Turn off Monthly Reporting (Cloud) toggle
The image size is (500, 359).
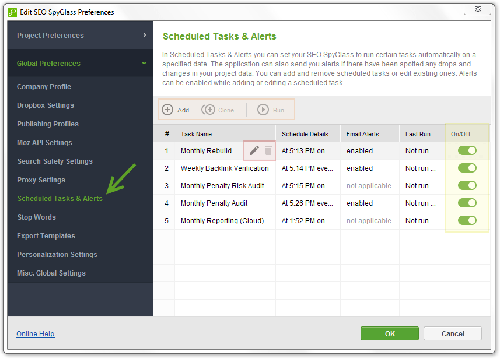467,220
